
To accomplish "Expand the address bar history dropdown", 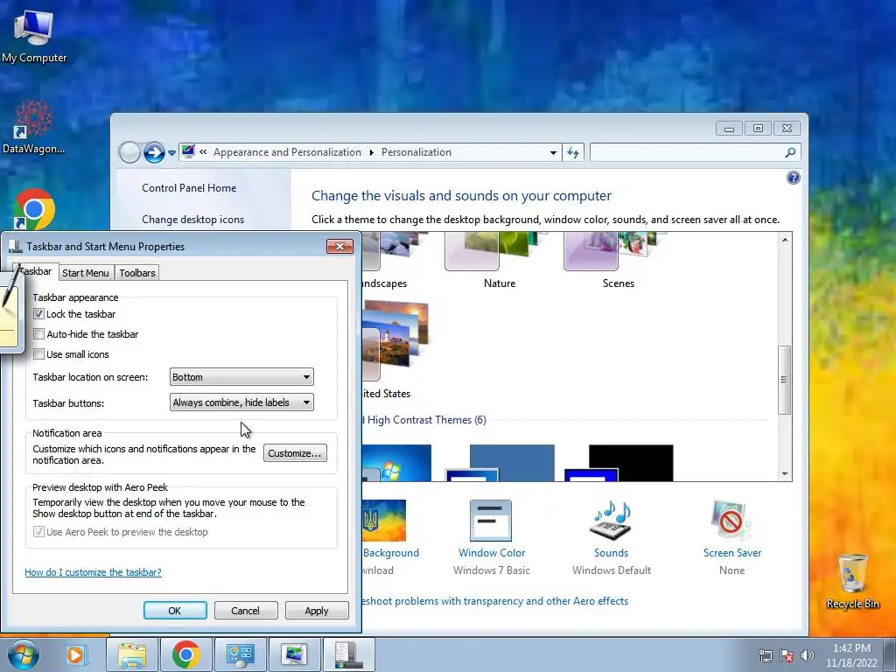I will pos(553,152).
